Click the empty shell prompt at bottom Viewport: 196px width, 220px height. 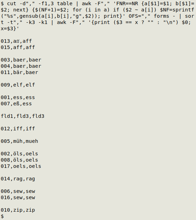pyautogui.click(x=2, y=216)
